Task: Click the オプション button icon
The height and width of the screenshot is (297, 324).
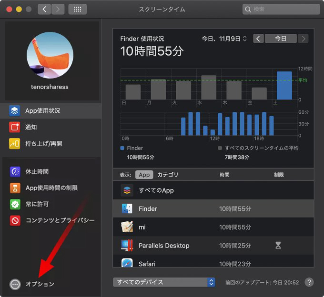Action: click(15, 284)
